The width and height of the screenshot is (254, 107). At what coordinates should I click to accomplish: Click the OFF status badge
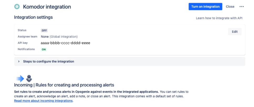tap(44, 30)
